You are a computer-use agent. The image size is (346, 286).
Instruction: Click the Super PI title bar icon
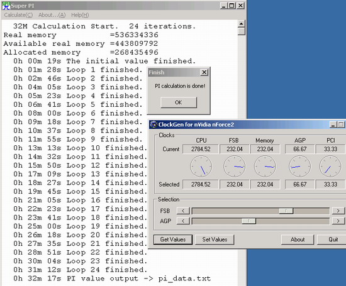(x=6, y=6)
